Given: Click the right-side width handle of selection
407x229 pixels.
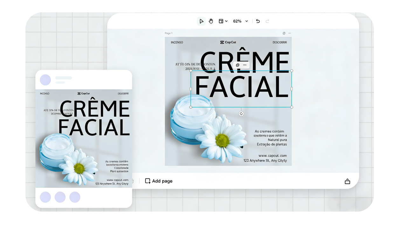Looking at the screenshot, I should [292, 89].
